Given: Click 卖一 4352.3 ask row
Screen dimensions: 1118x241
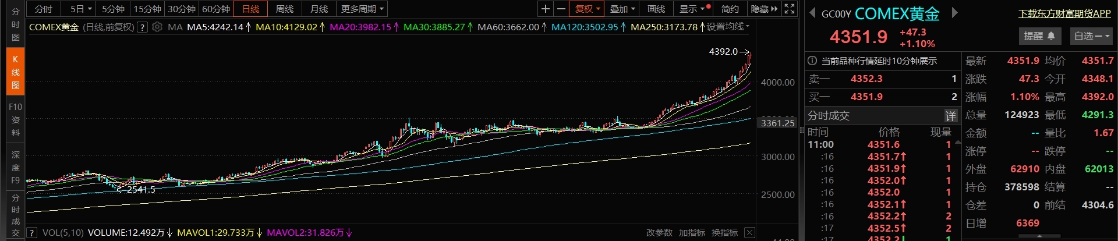Looking at the screenshot, I should click(882, 79).
